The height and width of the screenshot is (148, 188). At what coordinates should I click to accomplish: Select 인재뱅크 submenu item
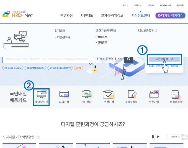[x=60, y=31]
